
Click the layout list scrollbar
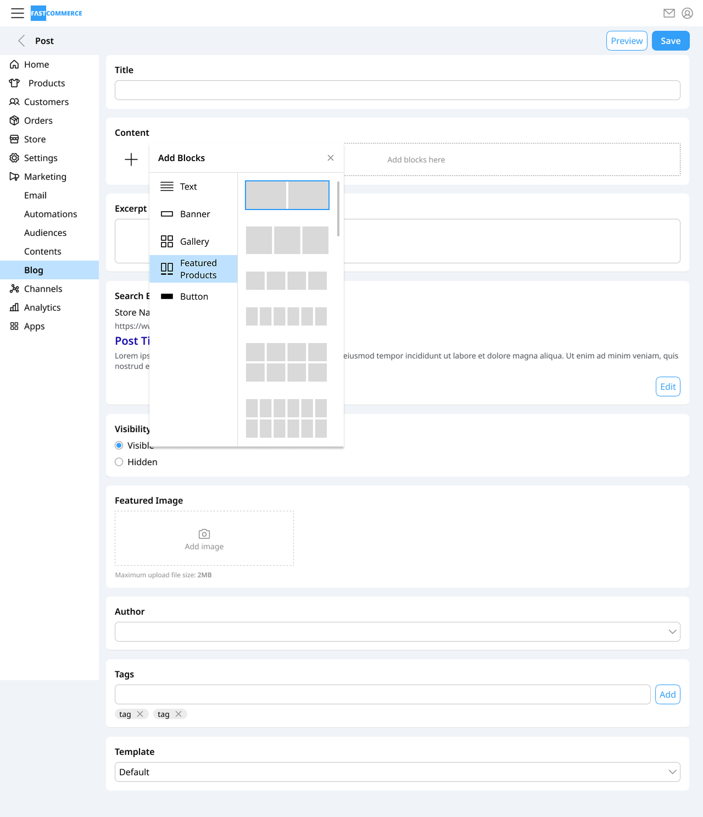click(x=338, y=209)
